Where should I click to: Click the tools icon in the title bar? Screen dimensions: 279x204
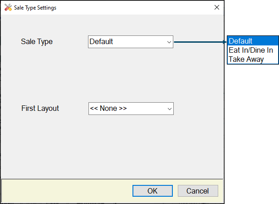pyautogui.click(x=8, y=7)
